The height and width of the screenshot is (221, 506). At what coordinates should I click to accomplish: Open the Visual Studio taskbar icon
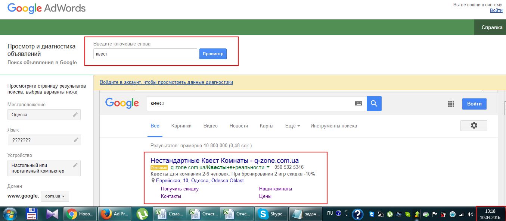click(52, 214)
